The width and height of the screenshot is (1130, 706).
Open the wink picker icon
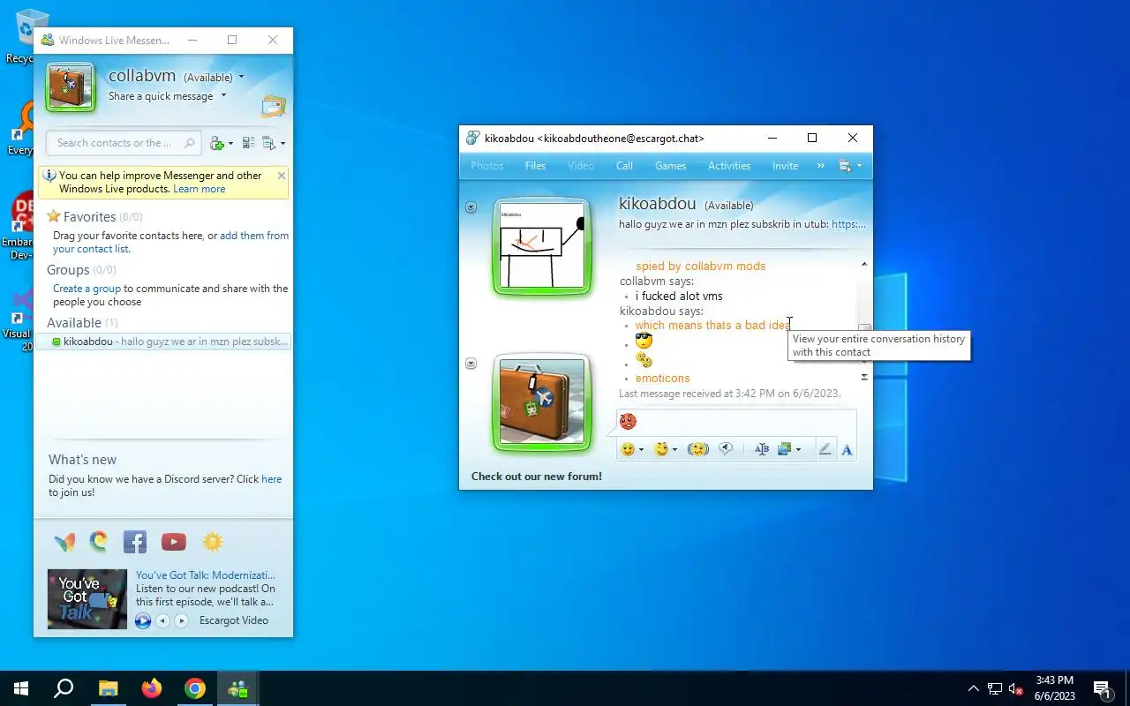click(661, 449)
